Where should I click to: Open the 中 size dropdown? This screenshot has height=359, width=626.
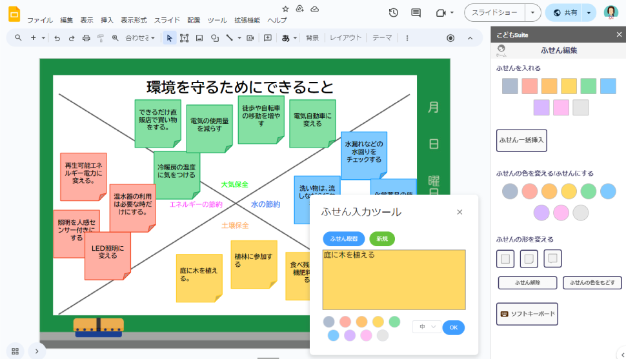point(427,327)
